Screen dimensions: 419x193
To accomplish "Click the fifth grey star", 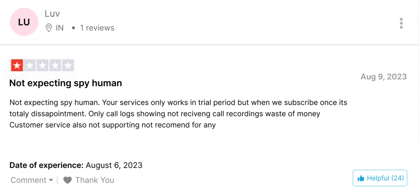I will [68, 65].
